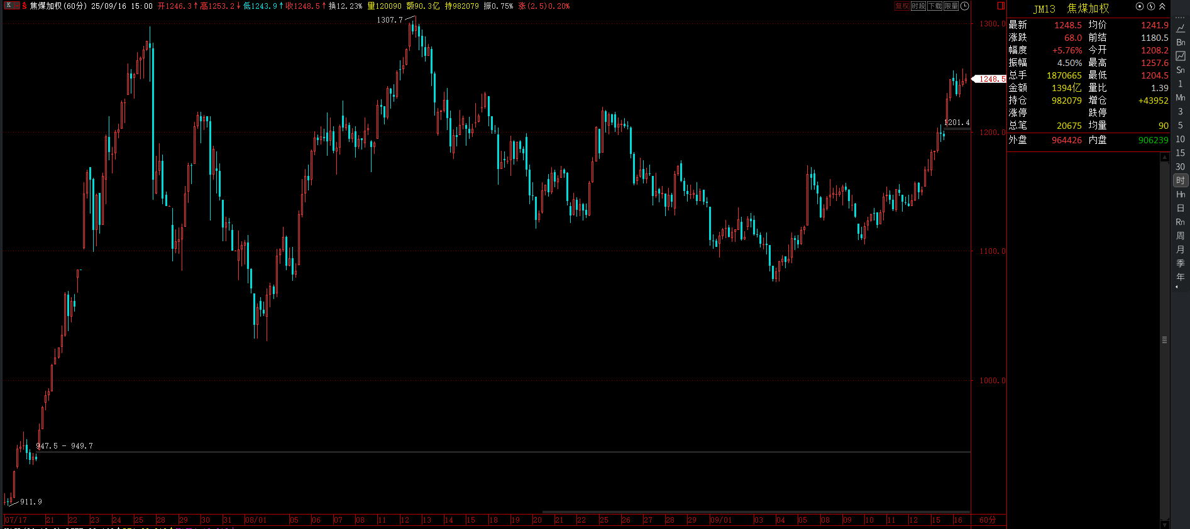Viewport: 1190px width, 529px height.
Task: Click the 内盘 value 906239
Action: 1154,140
